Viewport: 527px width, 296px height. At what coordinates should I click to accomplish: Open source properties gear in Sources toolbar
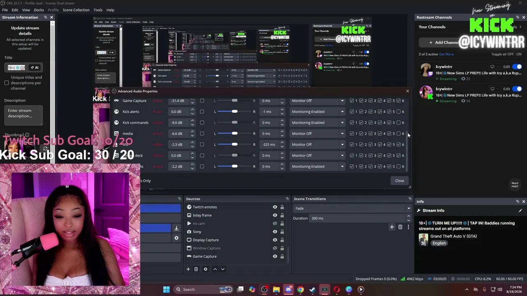point(205,269)
